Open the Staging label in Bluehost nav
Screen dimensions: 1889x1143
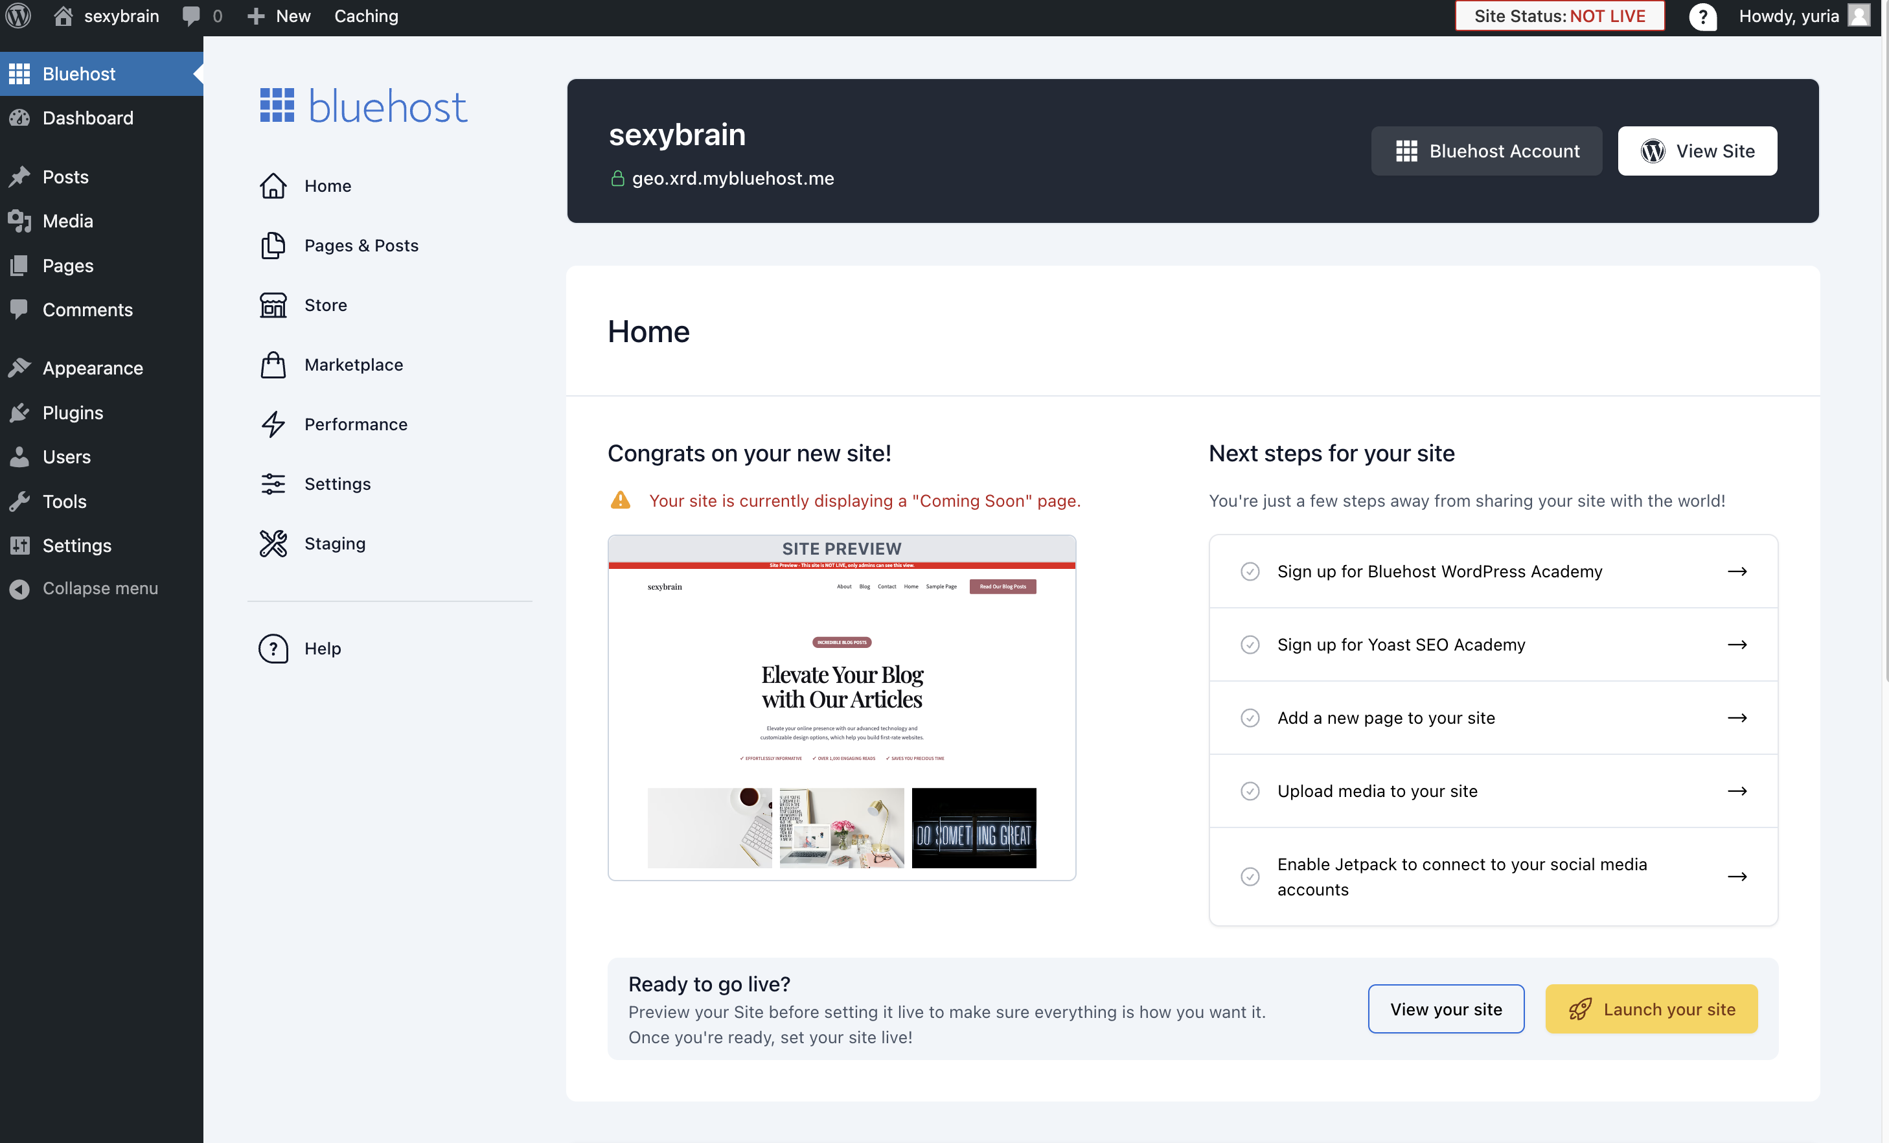pyautogui.click(x=335, y=544)
